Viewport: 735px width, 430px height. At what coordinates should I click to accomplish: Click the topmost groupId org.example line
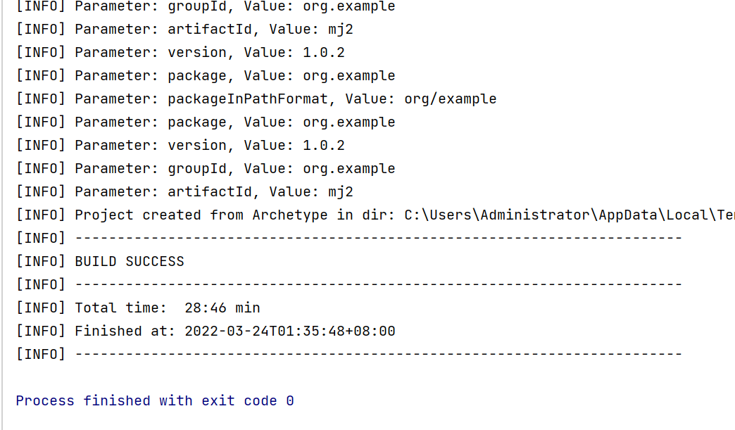pos(206,6)
